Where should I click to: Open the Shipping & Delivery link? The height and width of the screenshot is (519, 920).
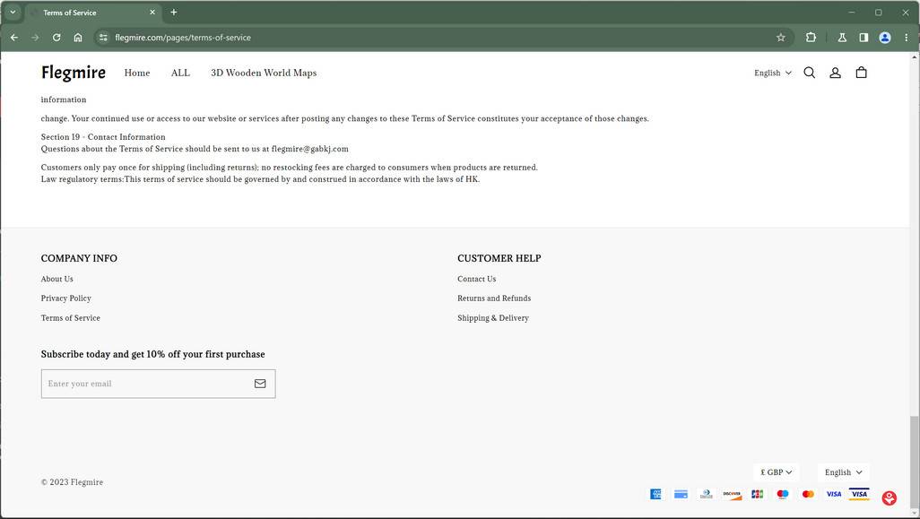pyautogui.click(x=493, y=318)
